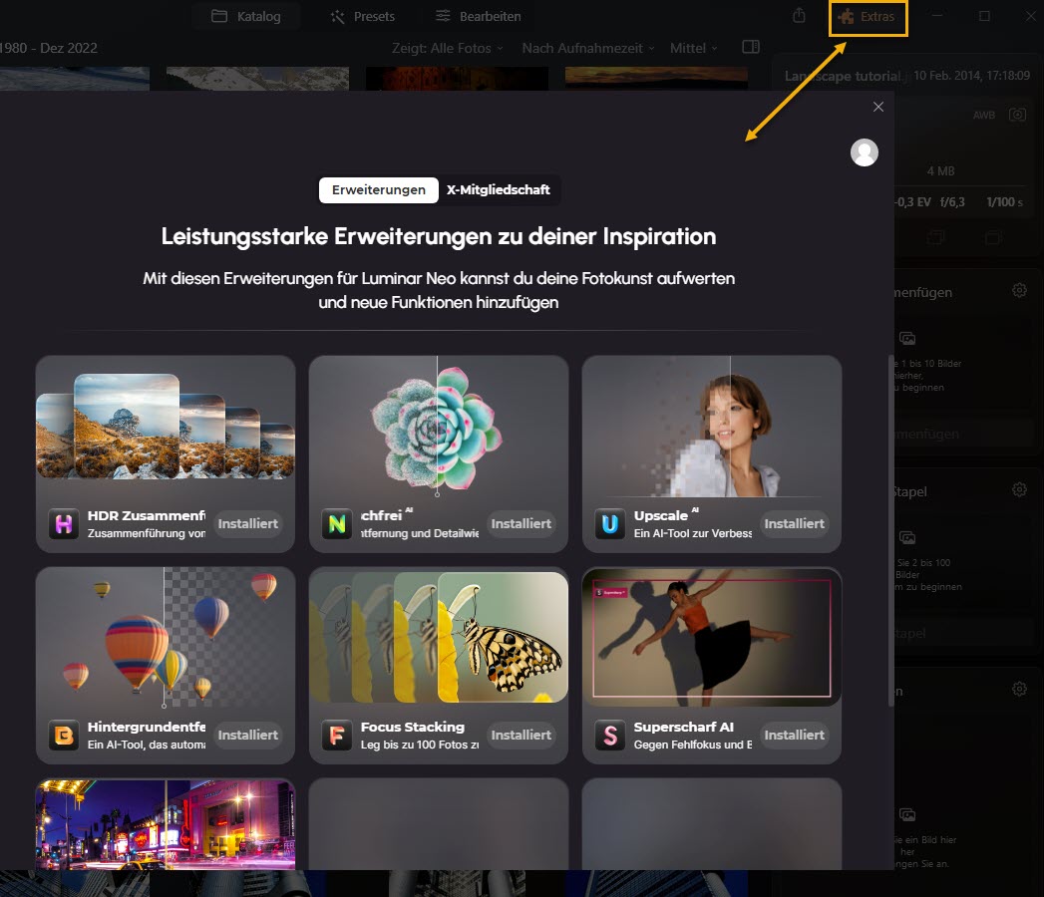Click the 'Hintergrundentfe' title text
This screenshot has height=897, width=1044.
pyautogui.click(x=147, y=728)
